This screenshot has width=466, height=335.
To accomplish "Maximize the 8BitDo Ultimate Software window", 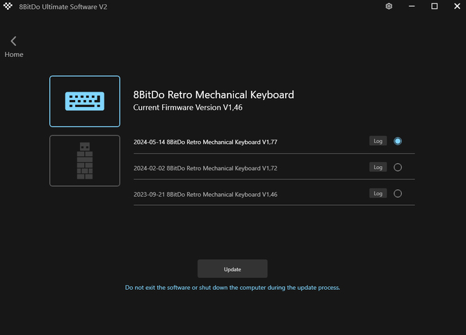I will coord(434,6).
